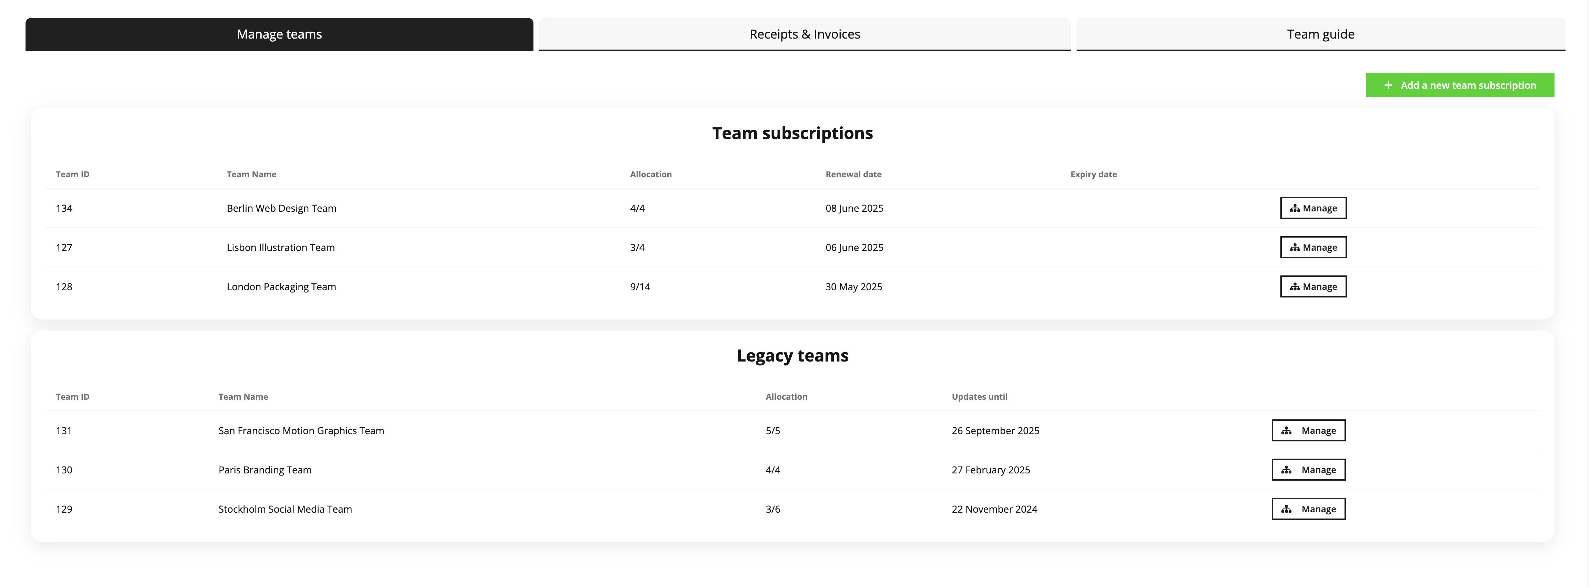
Task: Click the plus icon on the green subscription button
Action: 1389,85
